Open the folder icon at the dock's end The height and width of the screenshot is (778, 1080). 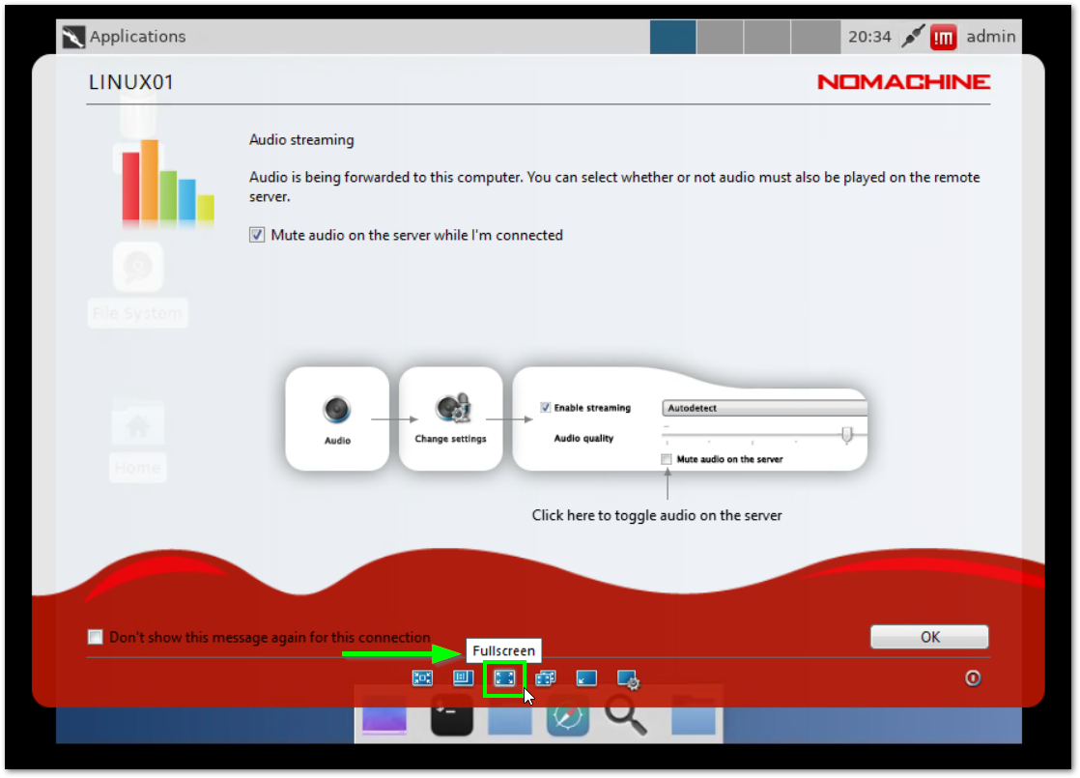693,717
